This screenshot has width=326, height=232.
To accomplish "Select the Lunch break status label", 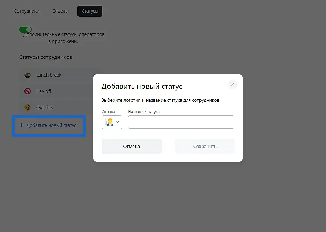I will (x=49, y=75).
